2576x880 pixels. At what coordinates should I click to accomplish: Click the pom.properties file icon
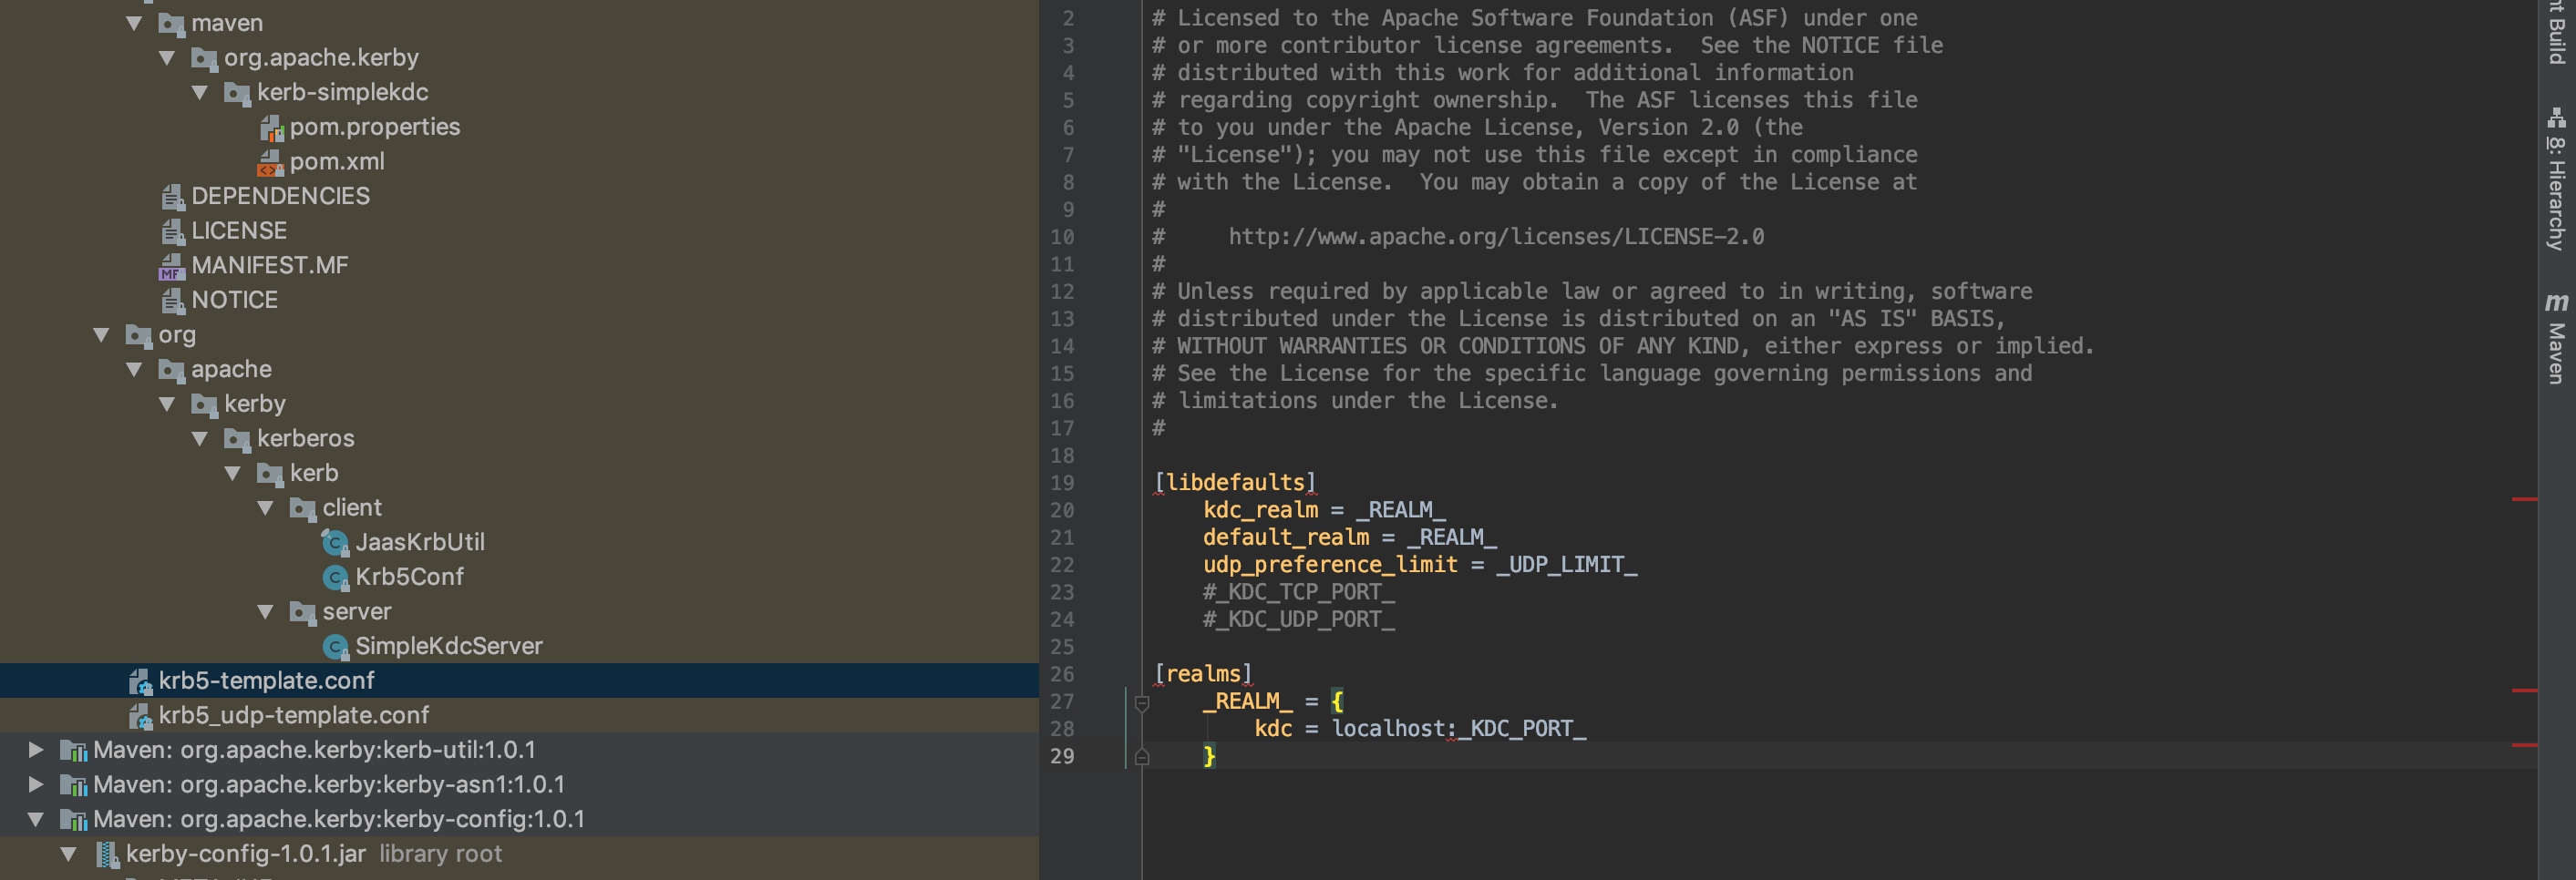click(272, 128)
